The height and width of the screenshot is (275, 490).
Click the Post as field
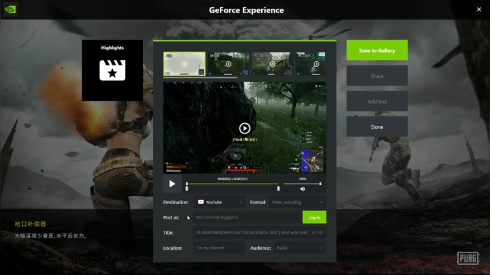point(246,217)
